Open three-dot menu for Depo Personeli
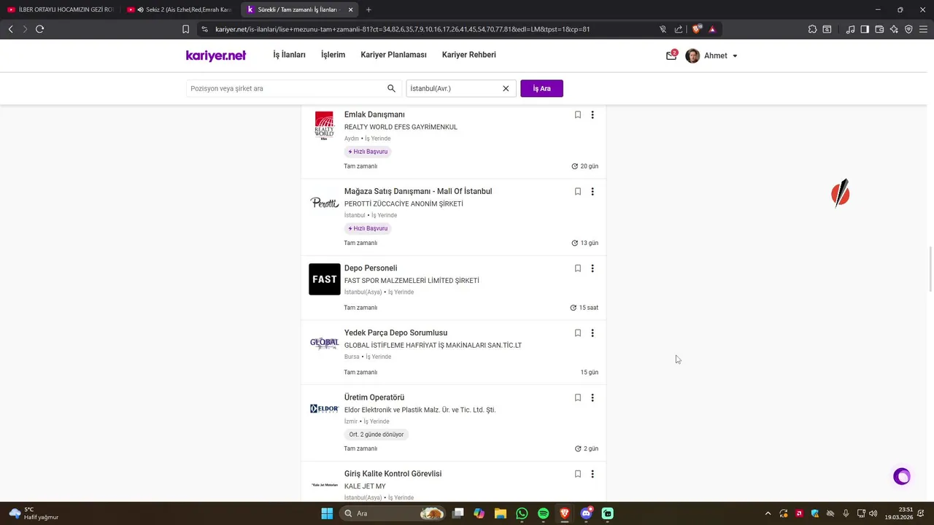934x525 pixels. point(593,268)
